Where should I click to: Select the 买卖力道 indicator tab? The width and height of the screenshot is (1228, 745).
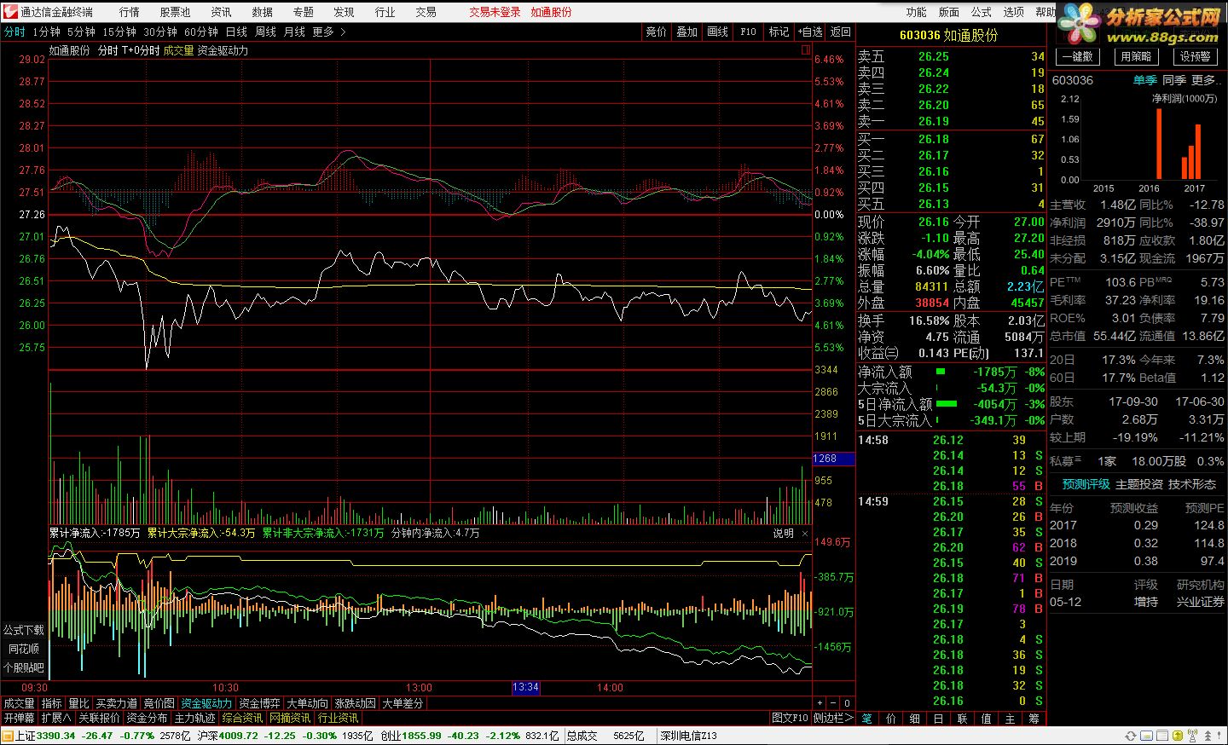pos(116,703)
